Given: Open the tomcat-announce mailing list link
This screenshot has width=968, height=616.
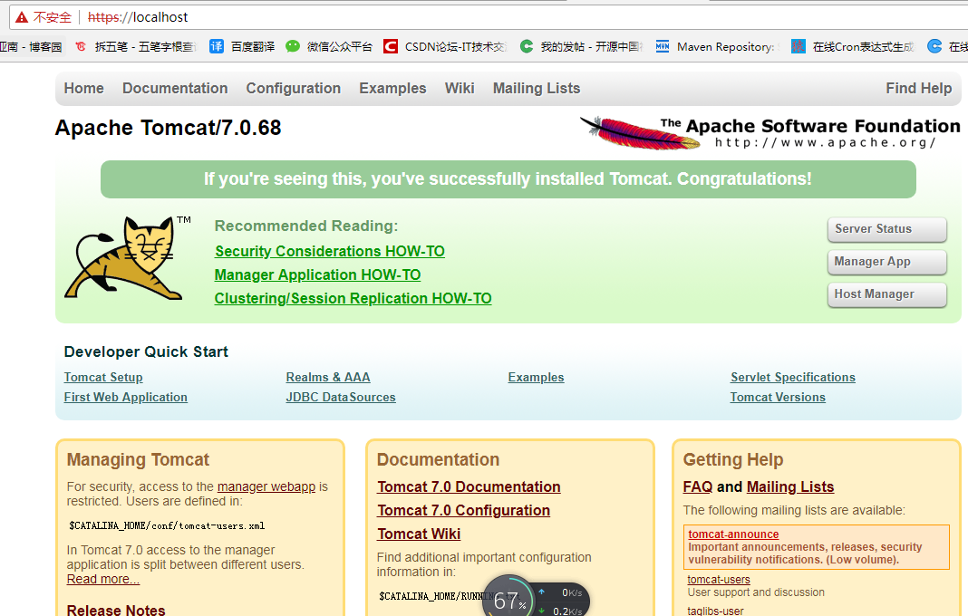Looking at the screenshot, I should 733,534.
